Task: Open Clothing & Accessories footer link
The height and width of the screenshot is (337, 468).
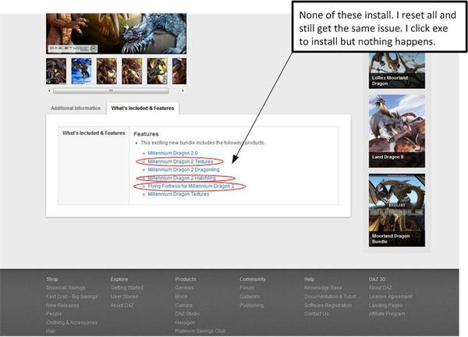Action: pyautogui.click(x=72, y=322)
